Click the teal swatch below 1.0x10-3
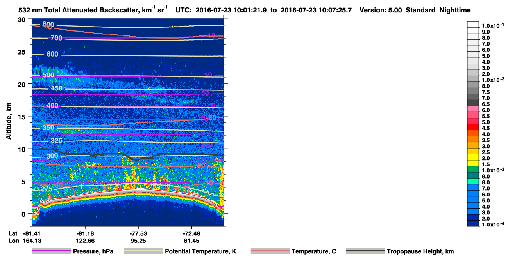The width and height of the screenshot is (508, 260). (x=473, y=175)
